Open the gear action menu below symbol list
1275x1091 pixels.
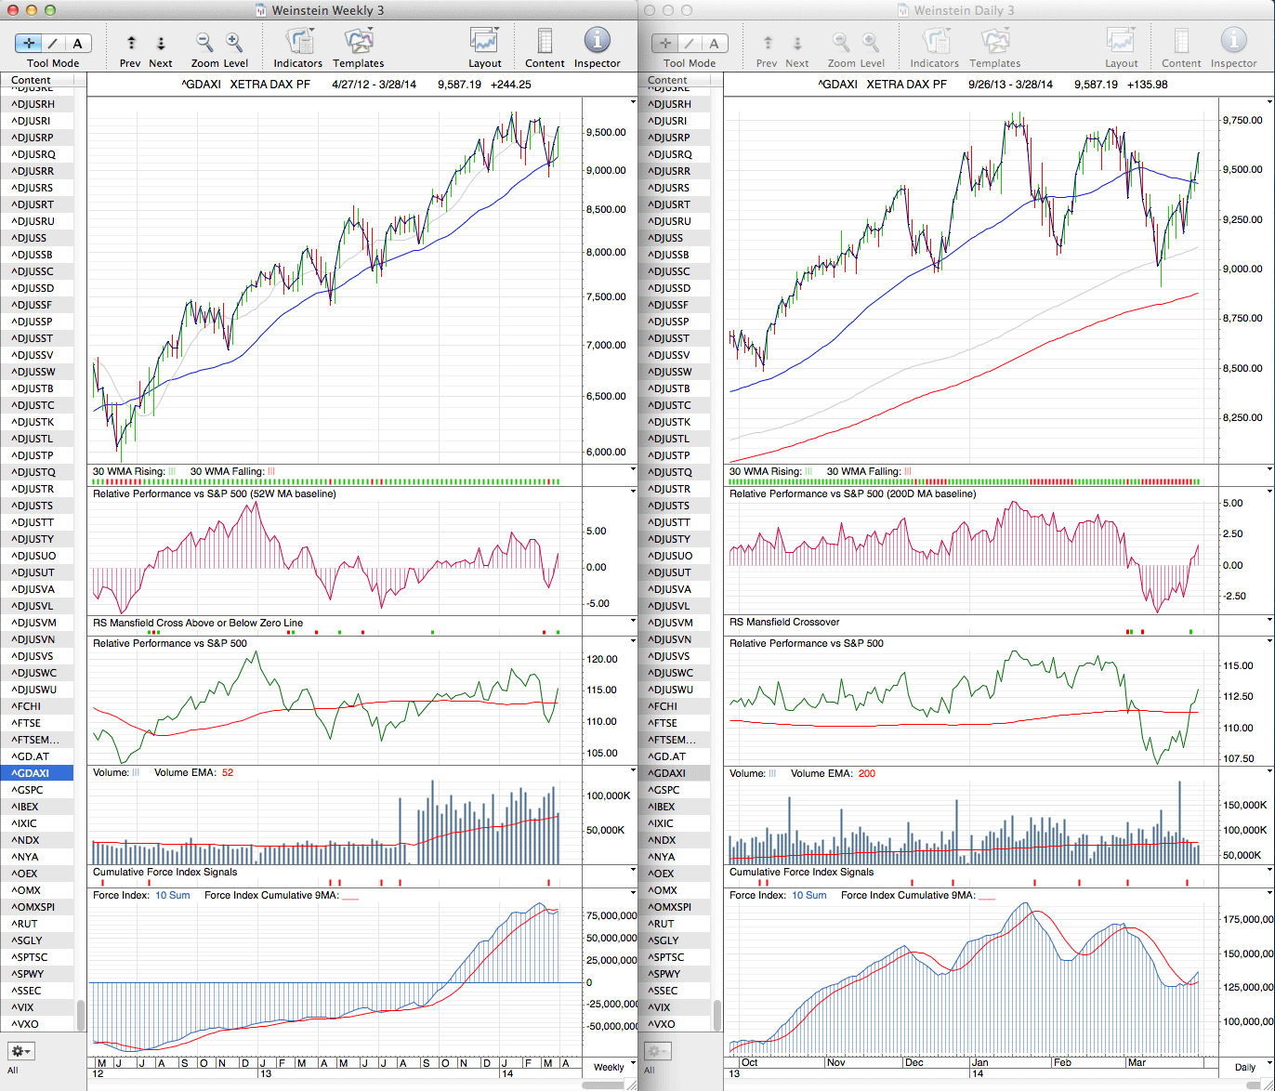point(20,1051)
